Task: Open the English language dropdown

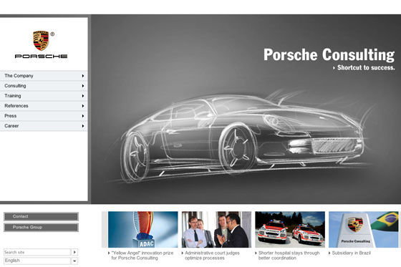Action: (x=41, y=261)
